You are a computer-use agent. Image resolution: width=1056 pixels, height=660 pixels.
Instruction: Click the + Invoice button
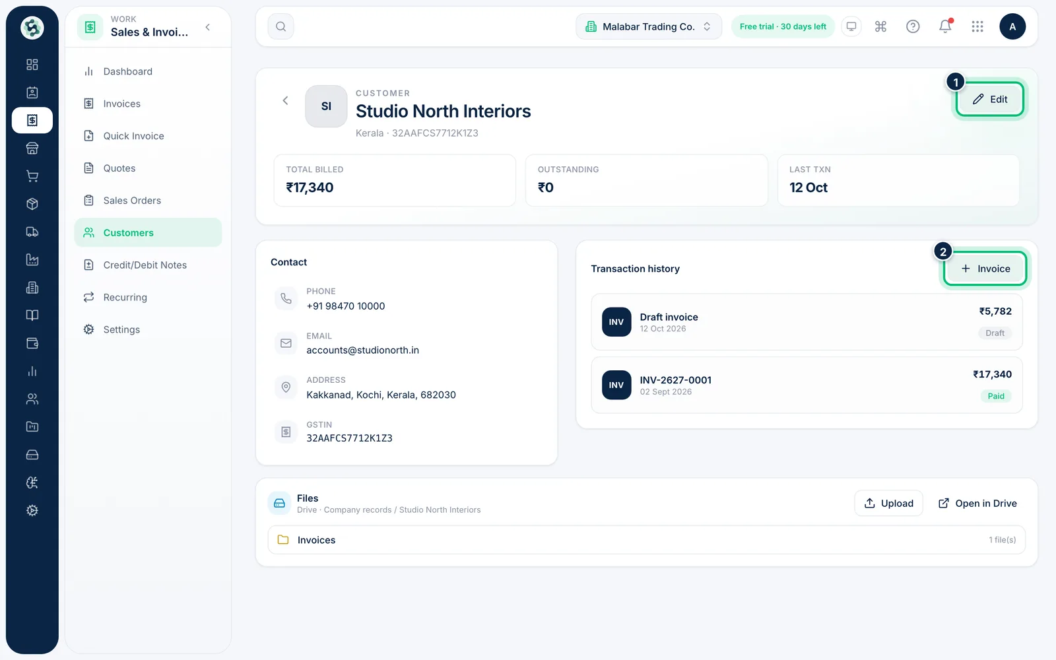985,269
